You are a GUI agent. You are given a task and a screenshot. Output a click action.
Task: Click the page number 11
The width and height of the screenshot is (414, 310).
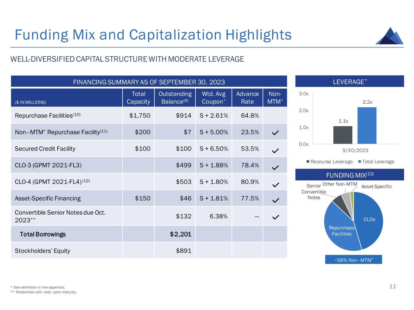393,286
